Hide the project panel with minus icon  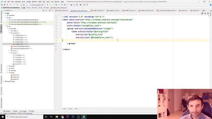[53, 10]
